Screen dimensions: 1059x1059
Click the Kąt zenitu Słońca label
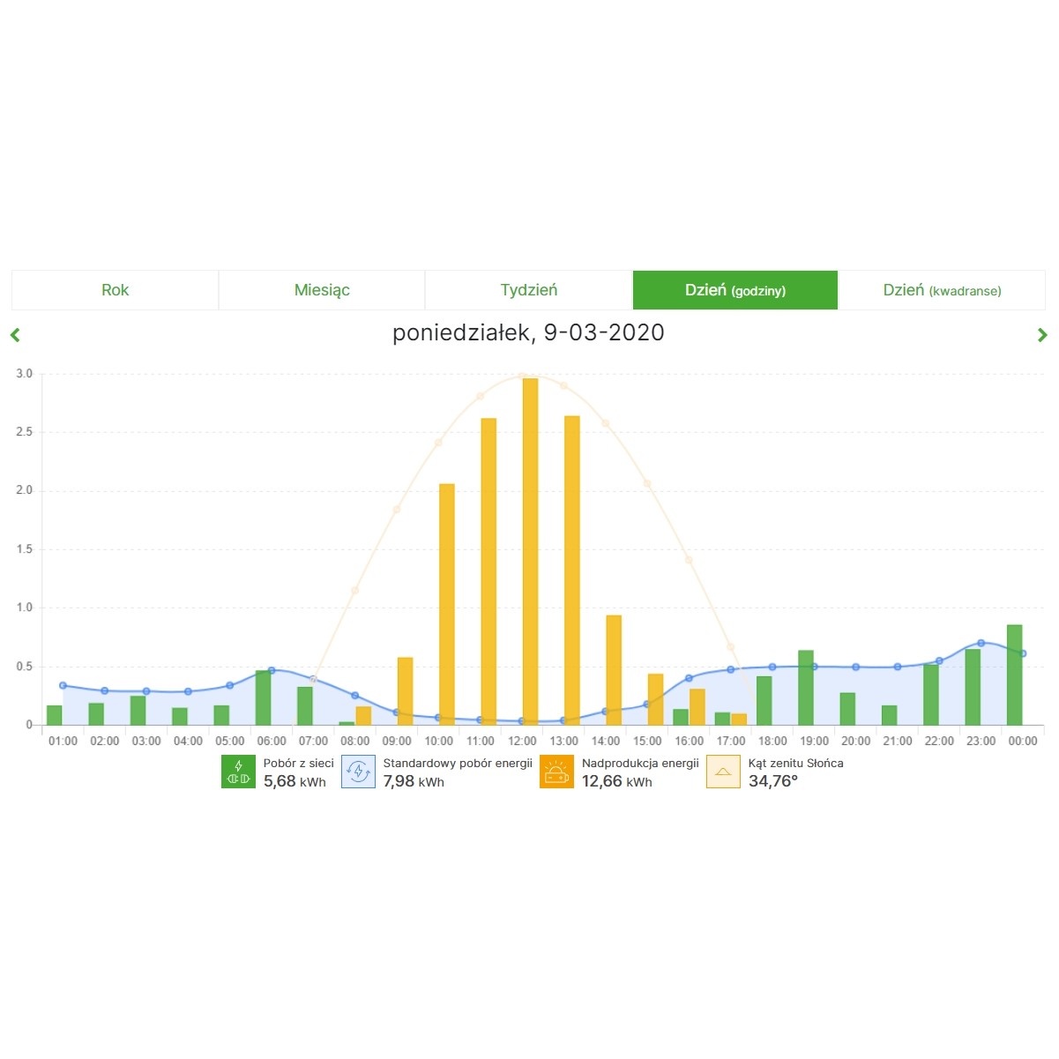click(x=796, y=763)
